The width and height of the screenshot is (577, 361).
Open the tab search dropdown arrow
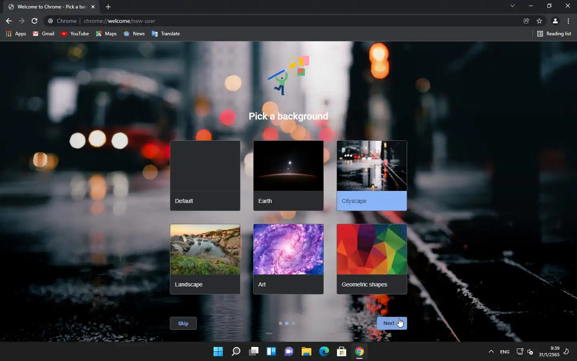(512, 6)
